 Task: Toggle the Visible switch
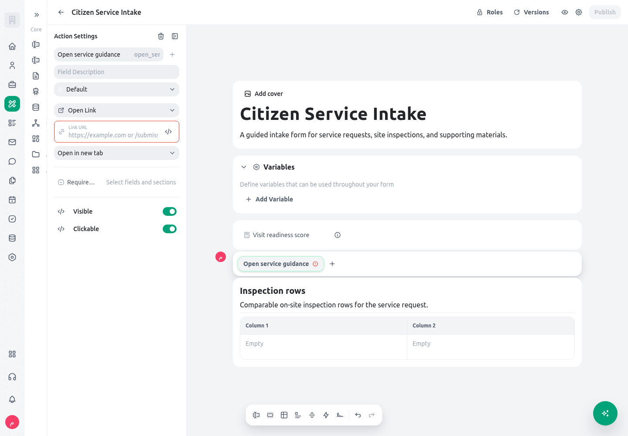[x=170, y=211]
